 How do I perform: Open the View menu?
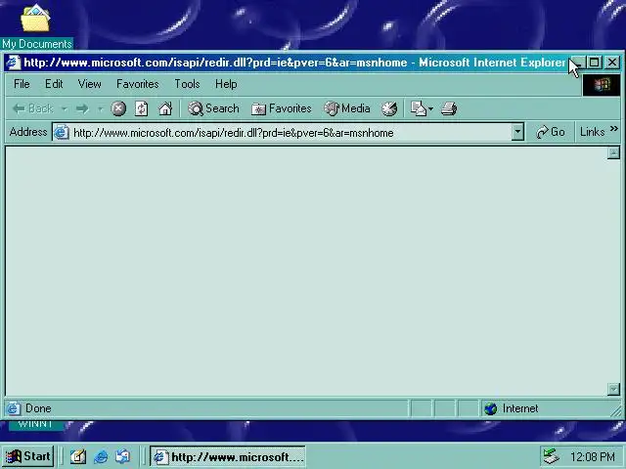coord(89,84)
